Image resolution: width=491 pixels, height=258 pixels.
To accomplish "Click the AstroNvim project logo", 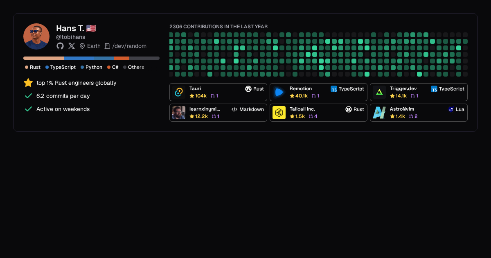I will point(379,113).
